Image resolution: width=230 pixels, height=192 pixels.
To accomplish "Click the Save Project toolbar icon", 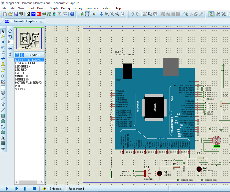I will click(x=16, y=14).
